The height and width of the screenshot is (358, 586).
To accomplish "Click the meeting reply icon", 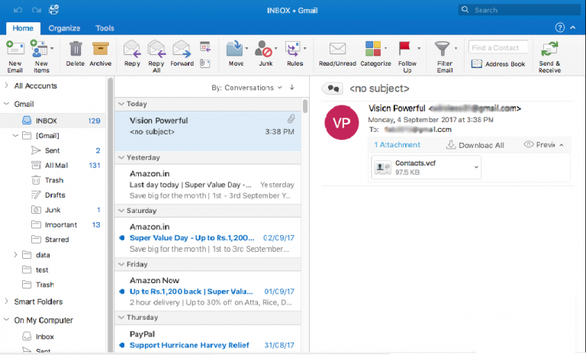I will coord(204,47).
